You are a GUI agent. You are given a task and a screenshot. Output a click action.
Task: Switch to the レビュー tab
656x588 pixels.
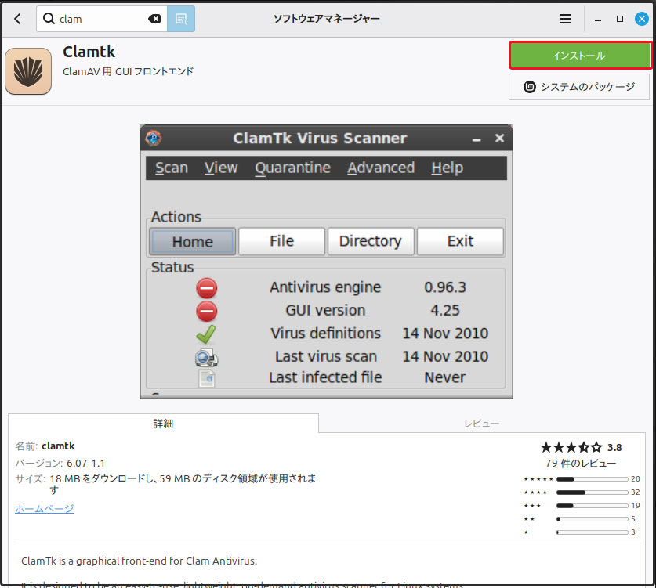[481, 424]
